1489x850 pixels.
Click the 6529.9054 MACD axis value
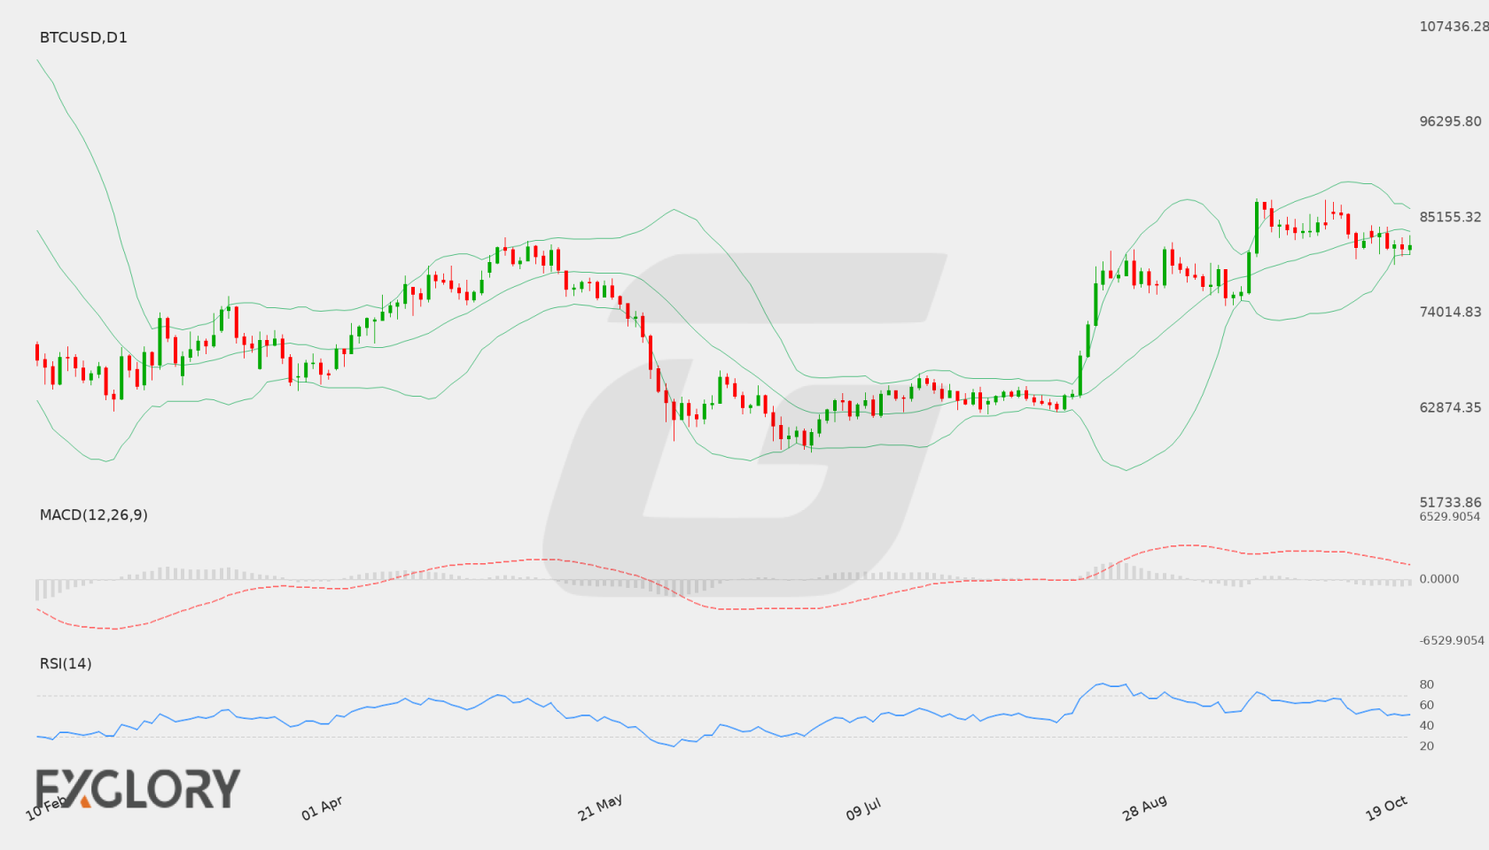(1449, 516)
